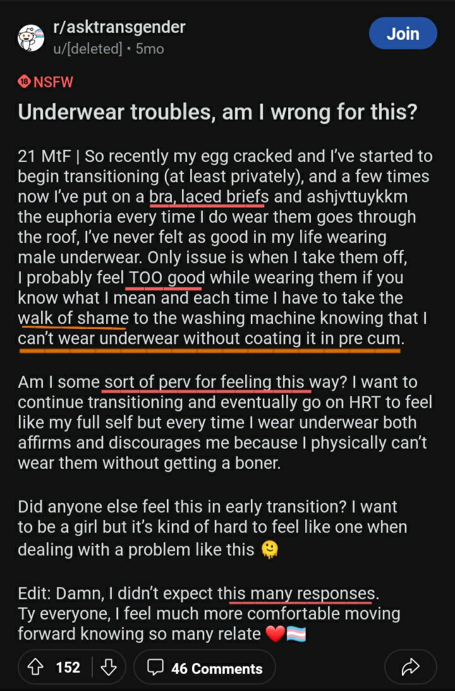Upvote the underwear troubles post
The width and height of the screenshot is (455, 691).
click(35, 668)
